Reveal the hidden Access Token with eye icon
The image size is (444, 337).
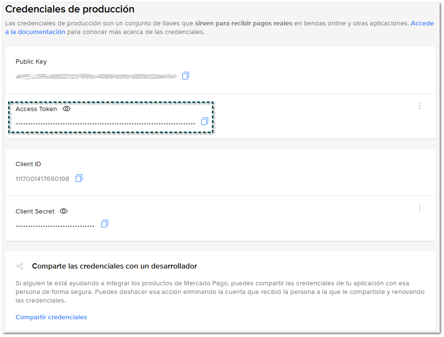pos(67,109)
